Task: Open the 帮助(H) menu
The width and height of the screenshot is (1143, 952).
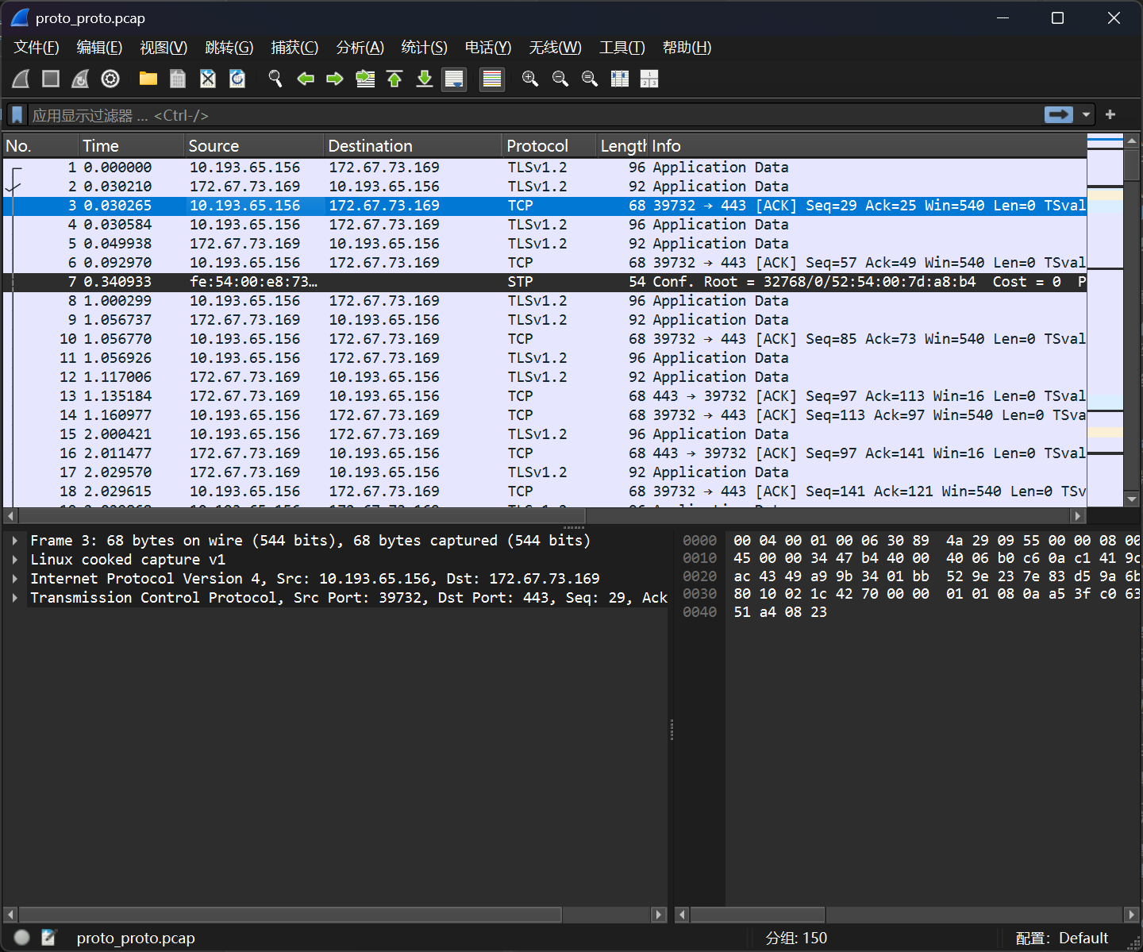Action: 687,48
